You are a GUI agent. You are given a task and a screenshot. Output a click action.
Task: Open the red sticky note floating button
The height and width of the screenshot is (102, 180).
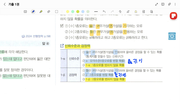[x=173, y=16]
